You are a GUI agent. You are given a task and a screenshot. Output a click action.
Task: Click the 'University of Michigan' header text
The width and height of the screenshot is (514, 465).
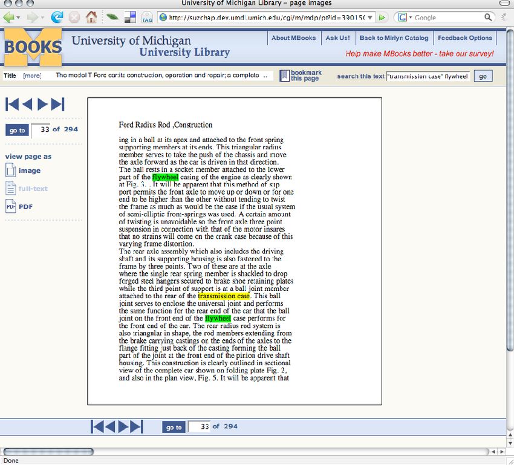pyautogui.click(x=131, y=41)
